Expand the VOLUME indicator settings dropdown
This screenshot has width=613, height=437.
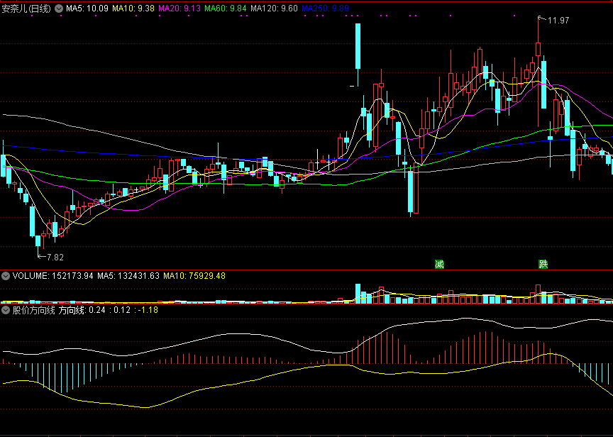click(6, 276)
